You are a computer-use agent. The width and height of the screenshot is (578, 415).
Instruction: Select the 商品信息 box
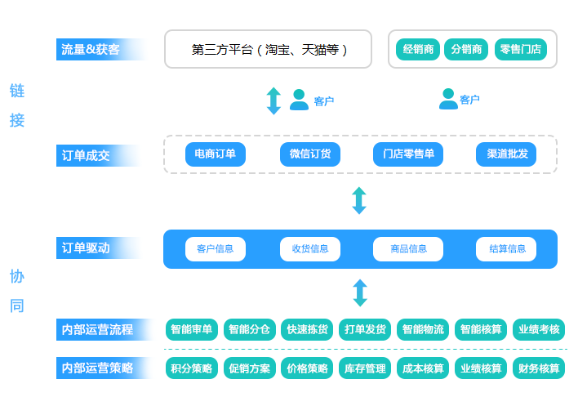point(408,249)
